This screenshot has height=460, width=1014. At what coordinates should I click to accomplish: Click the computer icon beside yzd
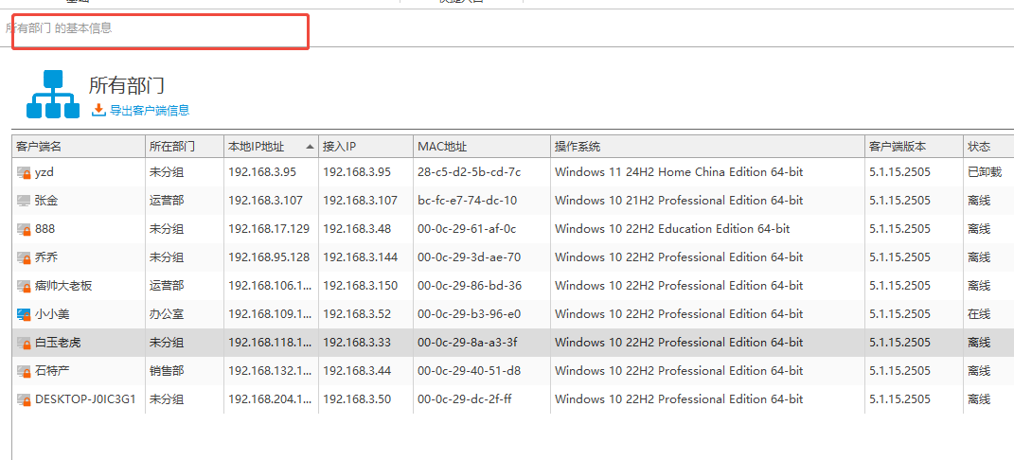point(24,172)
